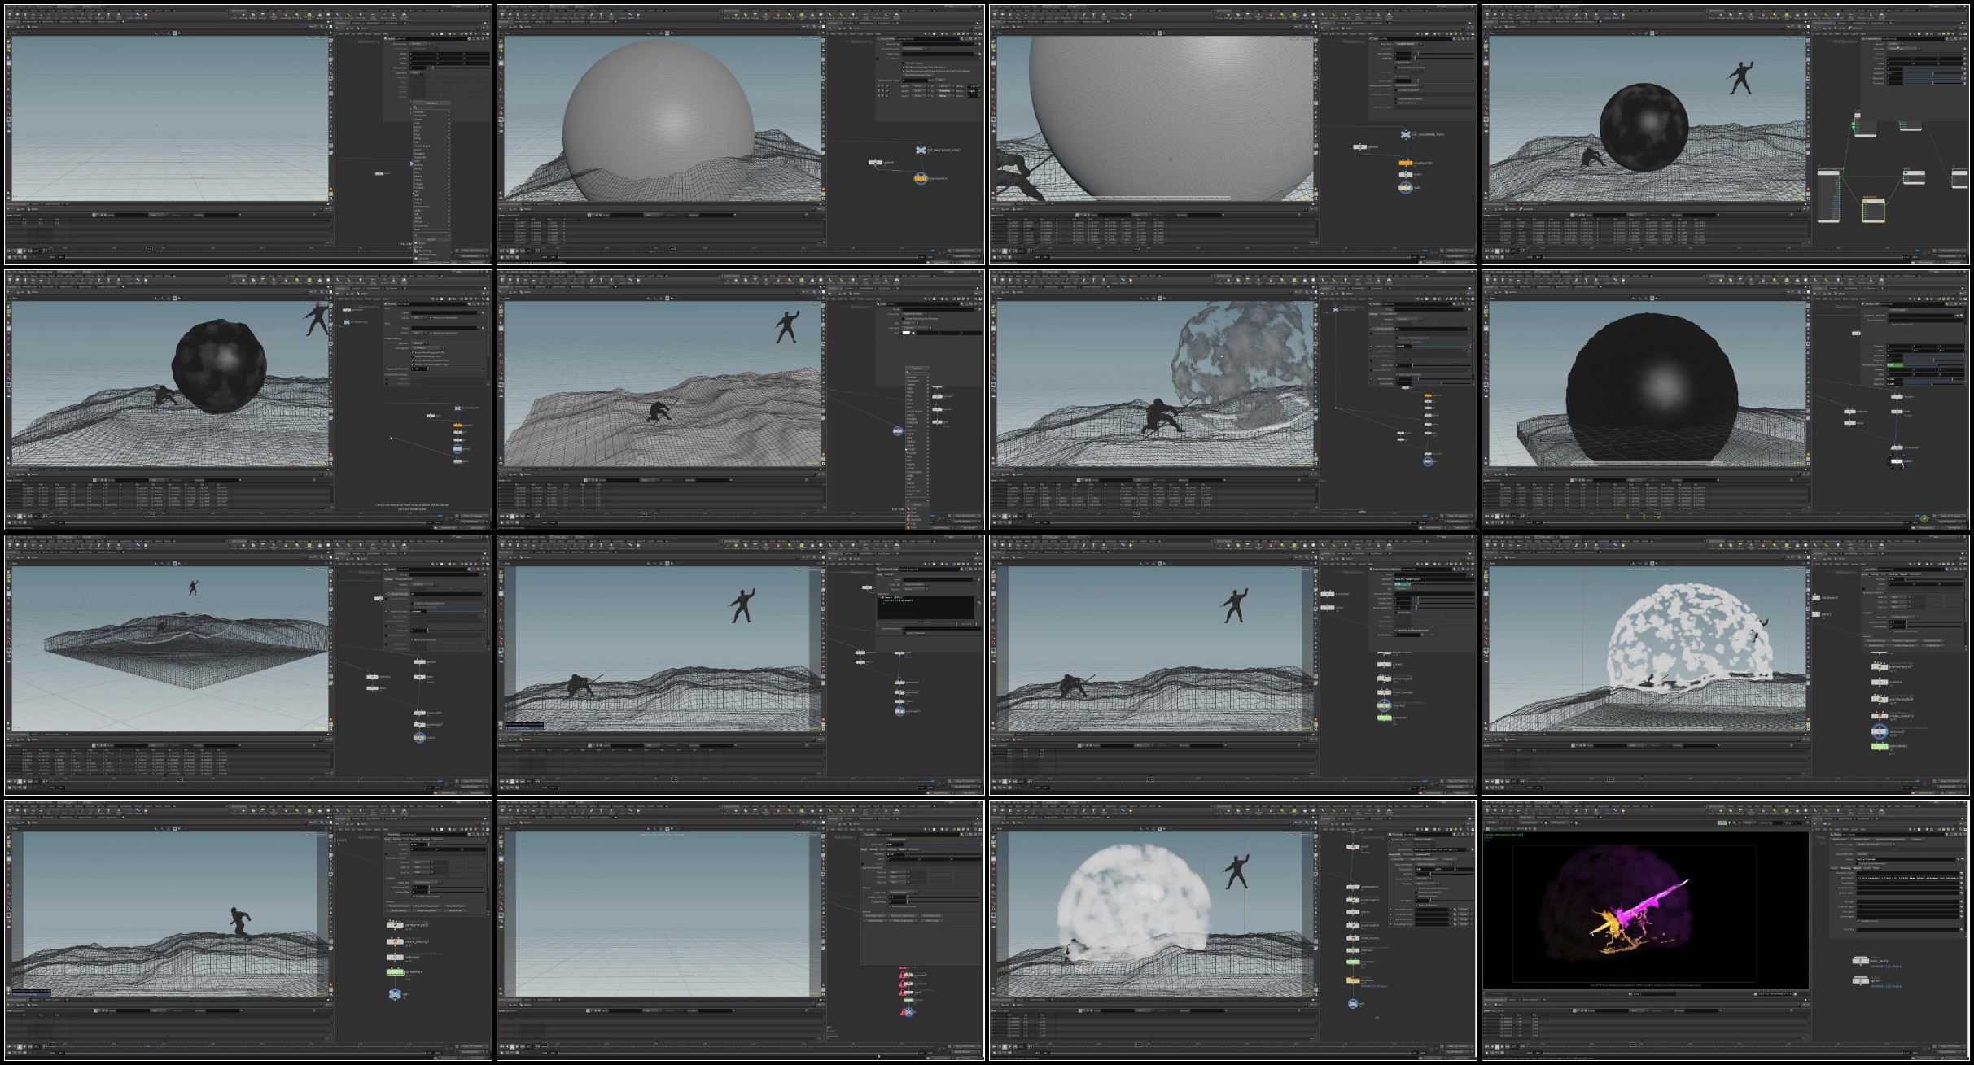Open the frame with the empty viewport and TAB menu
This screenshot has height=1065, width=1974.
(248, 134)
